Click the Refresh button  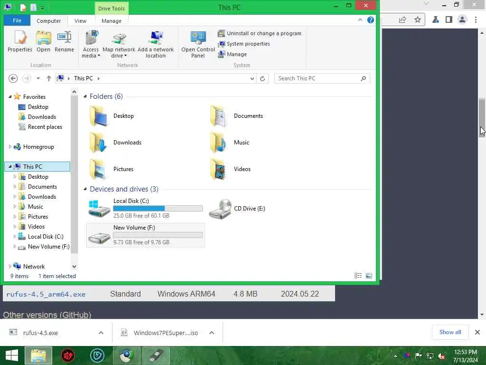pos(262,78)
